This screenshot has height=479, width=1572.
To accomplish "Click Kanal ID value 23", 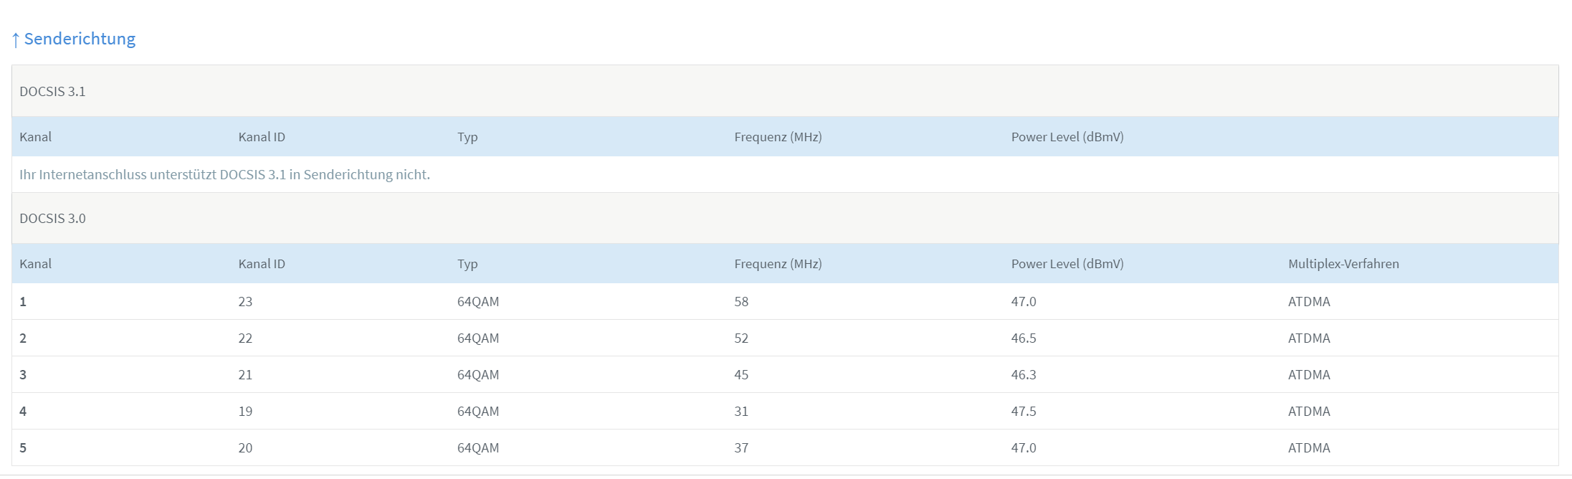I will click(x=245, y=302).
